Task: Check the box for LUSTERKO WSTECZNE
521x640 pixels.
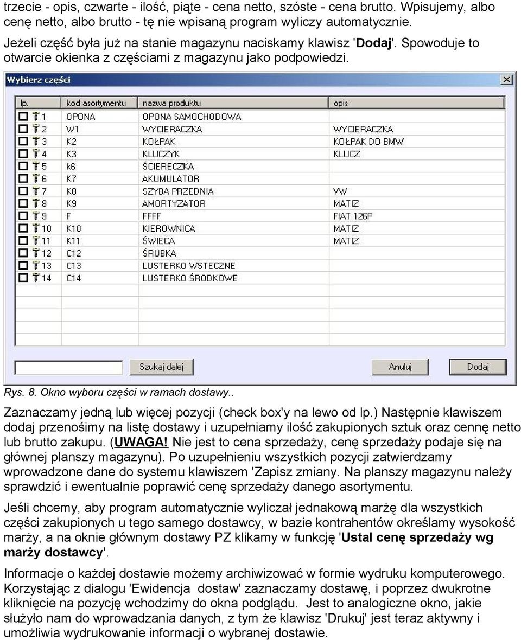Action: tap(23, 266)
